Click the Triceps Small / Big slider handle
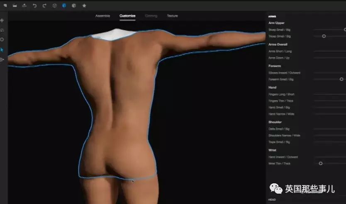 [x=324, y=36]
